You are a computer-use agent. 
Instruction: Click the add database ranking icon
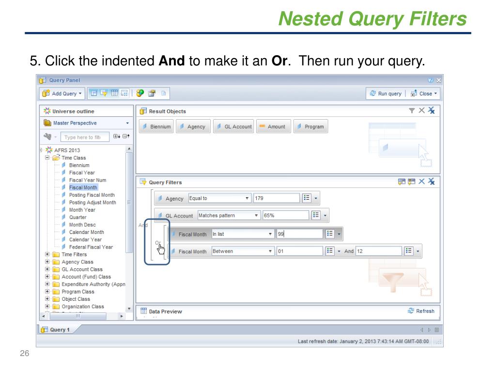(411, 182)
